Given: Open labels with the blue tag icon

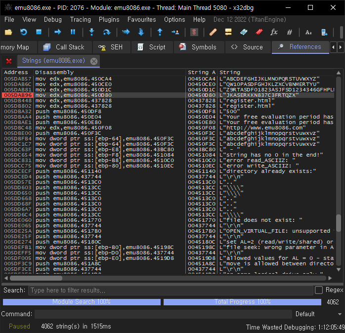Looking at the screenshot, I should coord(244,32).
